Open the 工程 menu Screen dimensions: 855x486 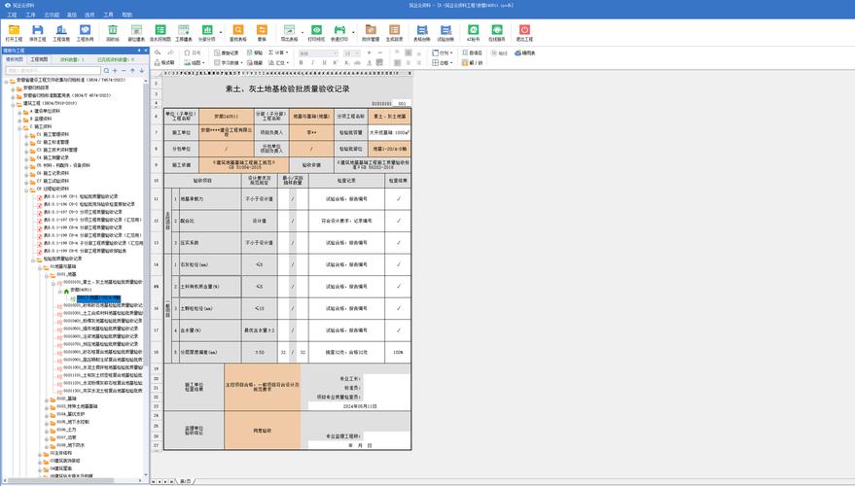(x=12, y=15)
